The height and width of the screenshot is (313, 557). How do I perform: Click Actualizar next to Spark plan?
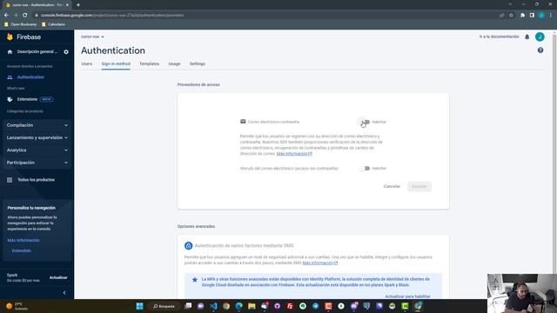pos(58,277)
